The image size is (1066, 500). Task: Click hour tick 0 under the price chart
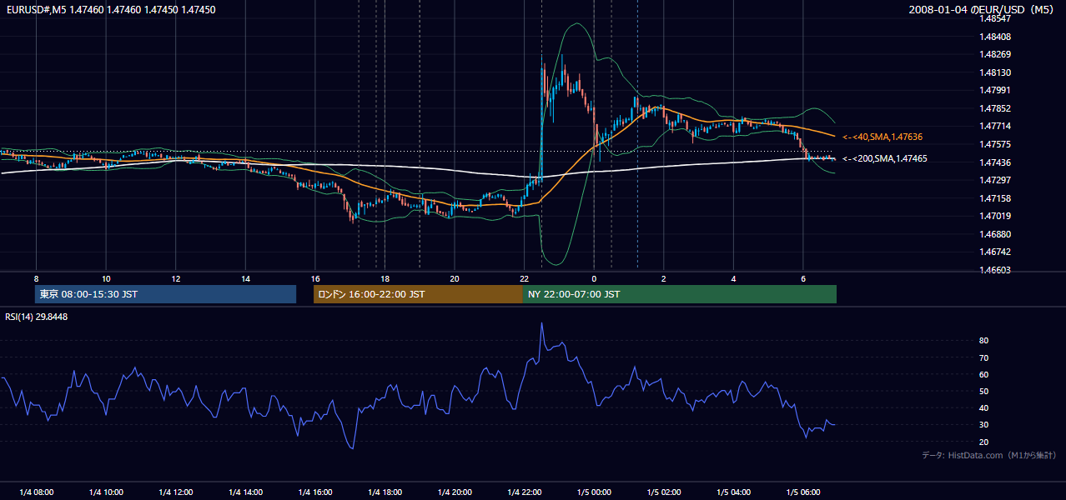click(x=594, y=278)
